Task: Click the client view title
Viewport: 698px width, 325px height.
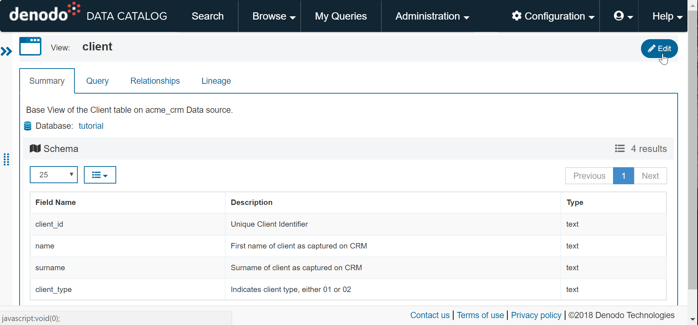Action: (97, 46)
